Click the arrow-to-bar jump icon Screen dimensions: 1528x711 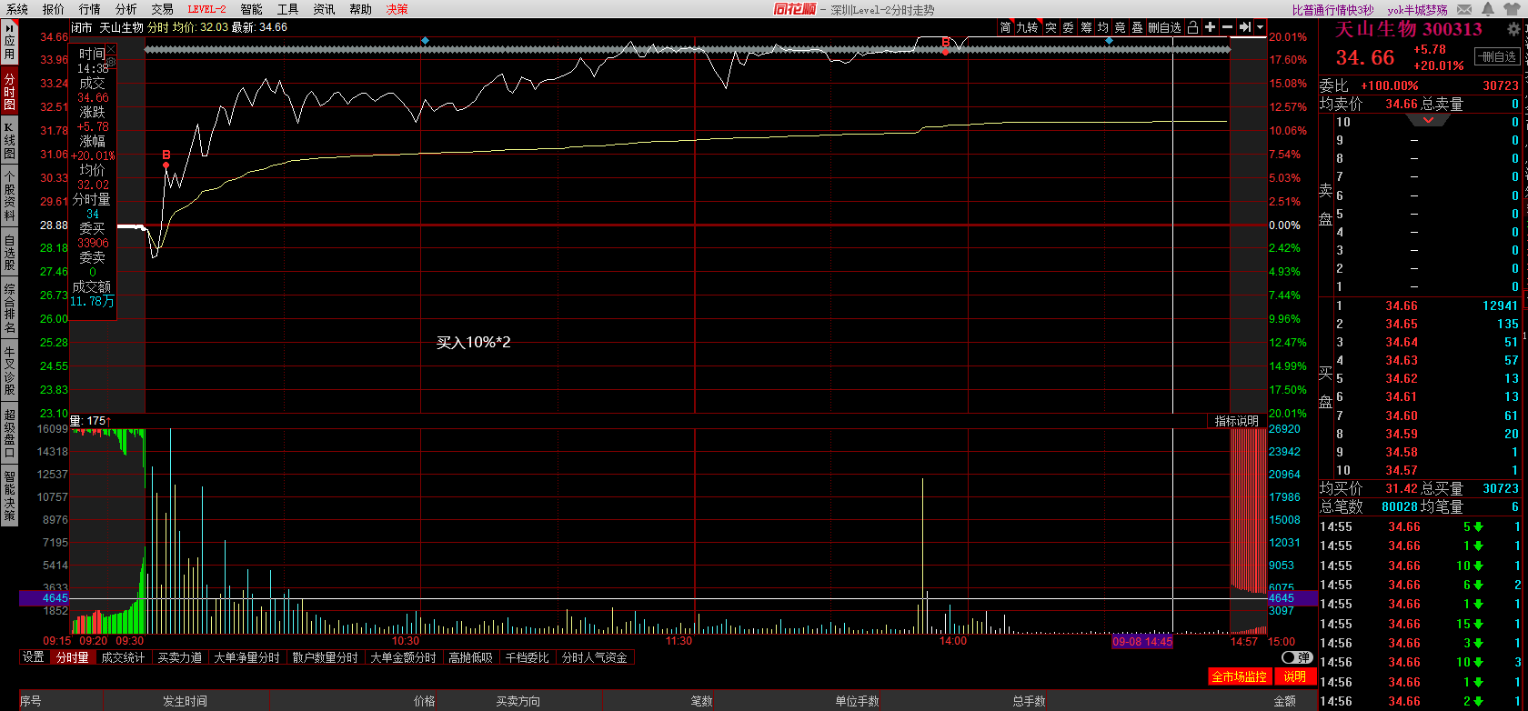coord(1244,27)
